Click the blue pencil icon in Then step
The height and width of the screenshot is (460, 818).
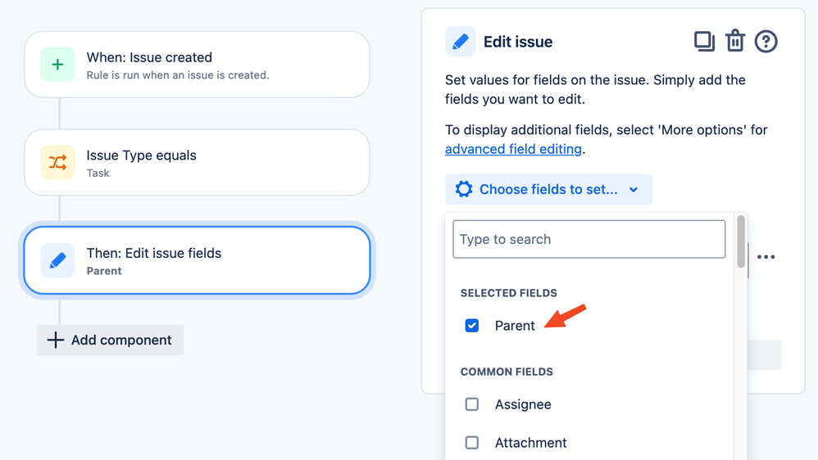pyautogui.click(x=58, y=260)
